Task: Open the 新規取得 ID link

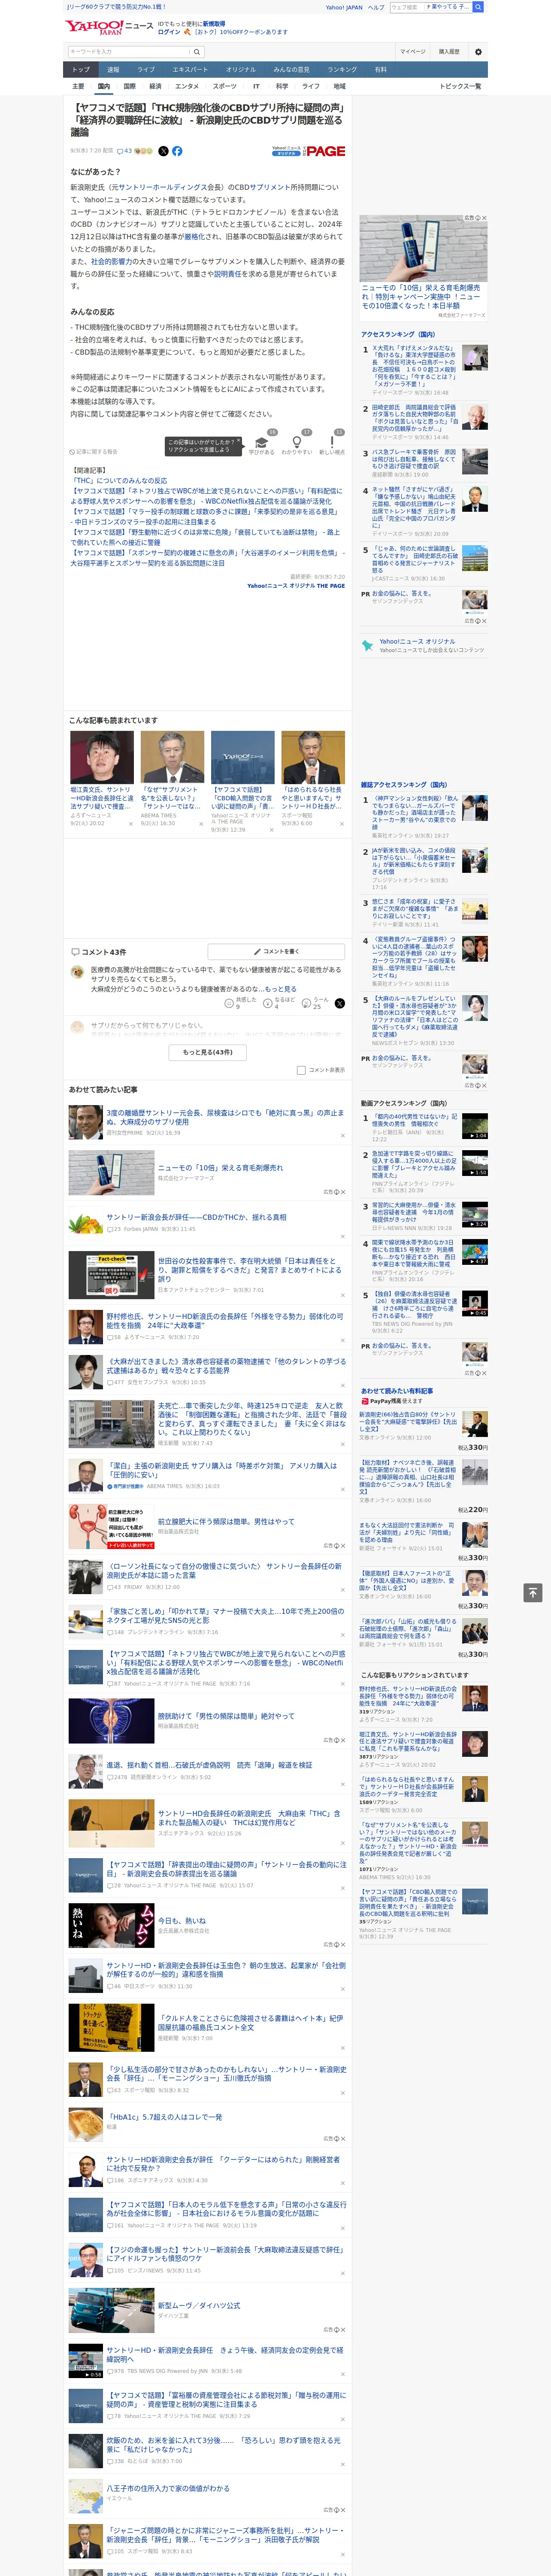Action: tap(214, 23)
